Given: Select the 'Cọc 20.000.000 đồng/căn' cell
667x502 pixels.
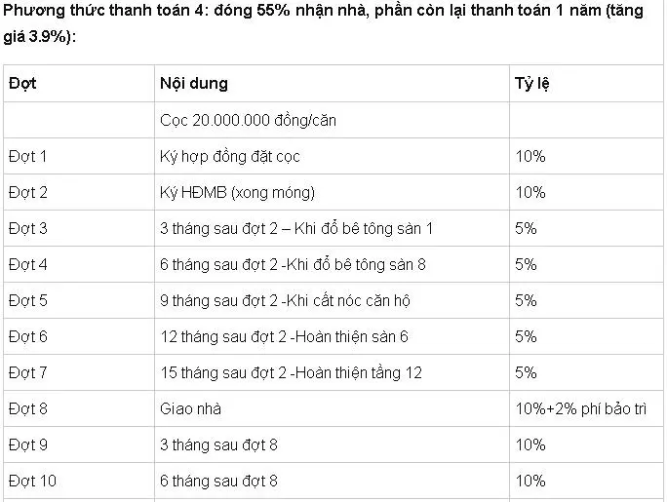Looking at the screenshot, I should coord(248,120).
